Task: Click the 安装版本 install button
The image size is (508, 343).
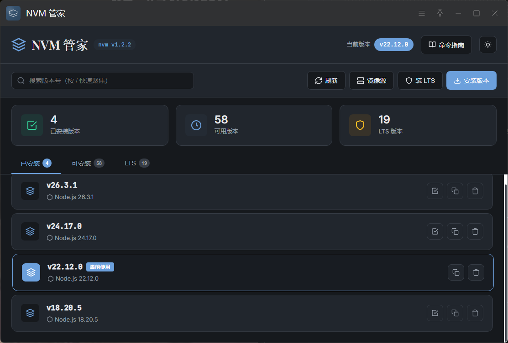Action: coord(471,81)
